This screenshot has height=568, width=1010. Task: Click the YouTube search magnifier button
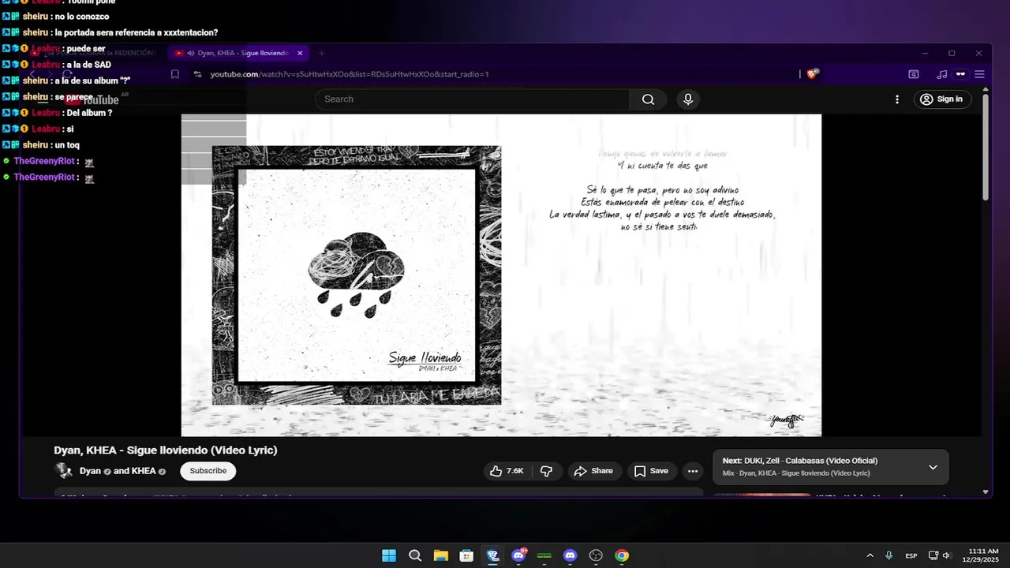pyautogui.click(x=648, y=99)
